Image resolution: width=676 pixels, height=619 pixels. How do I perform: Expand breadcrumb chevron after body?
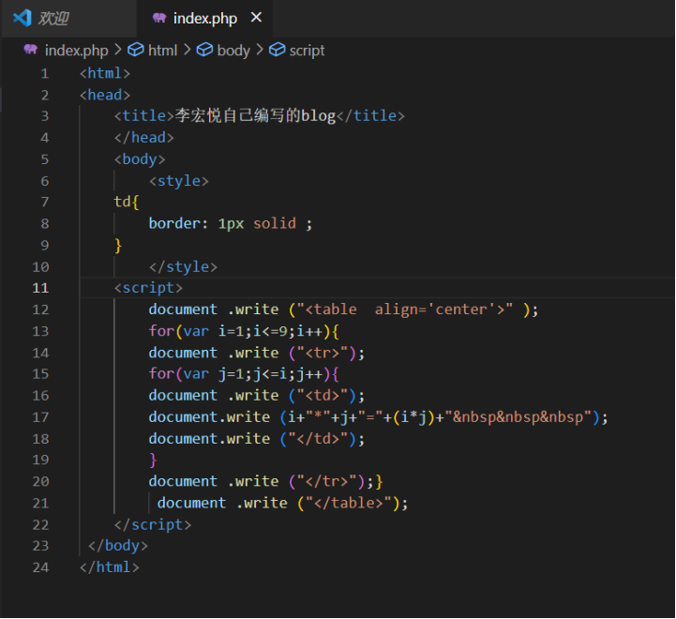[x=259, y=50]
